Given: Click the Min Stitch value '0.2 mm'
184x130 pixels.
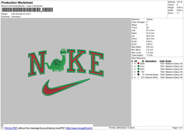Looking at the screenshot, I should point(150,50).
